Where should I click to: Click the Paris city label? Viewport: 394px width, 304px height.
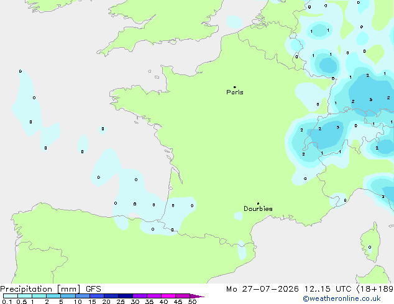(x=235, y=92)
